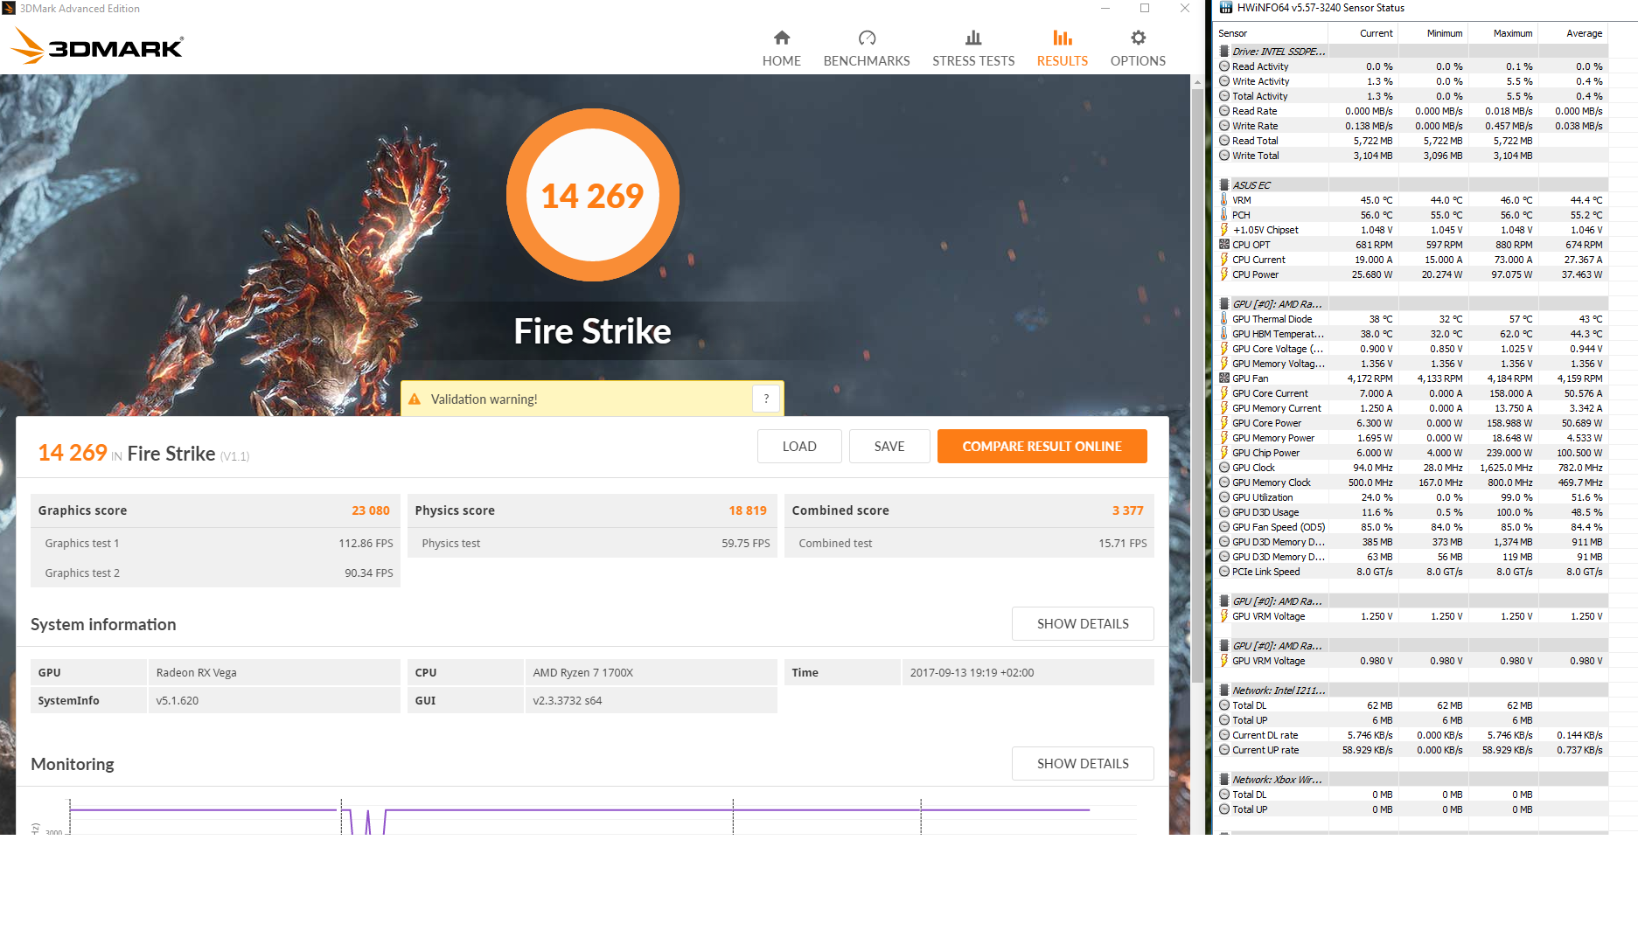The image size is (1638, 944).
Task: Click the drive icon beside Drive: INTEL SSDPE
Action: 1224,52
